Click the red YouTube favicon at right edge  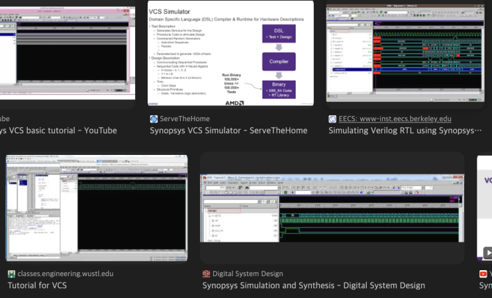[483, 274]
